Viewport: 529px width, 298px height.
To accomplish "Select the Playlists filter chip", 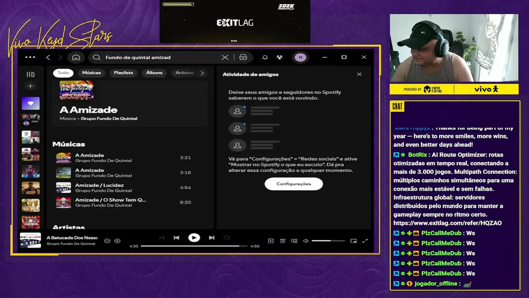I will click(124, 73).
